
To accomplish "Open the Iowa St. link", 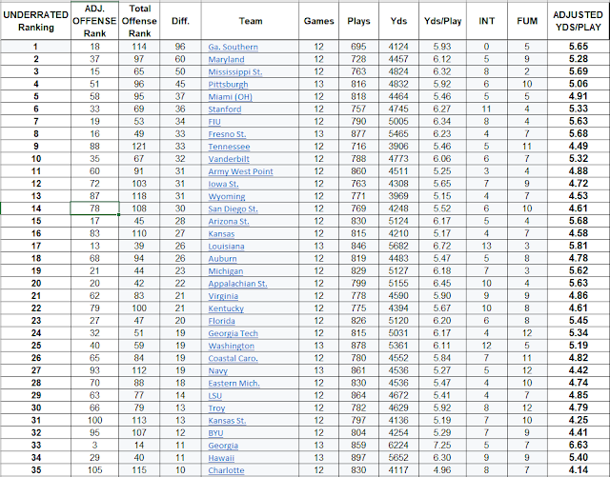I will (223, 184).
